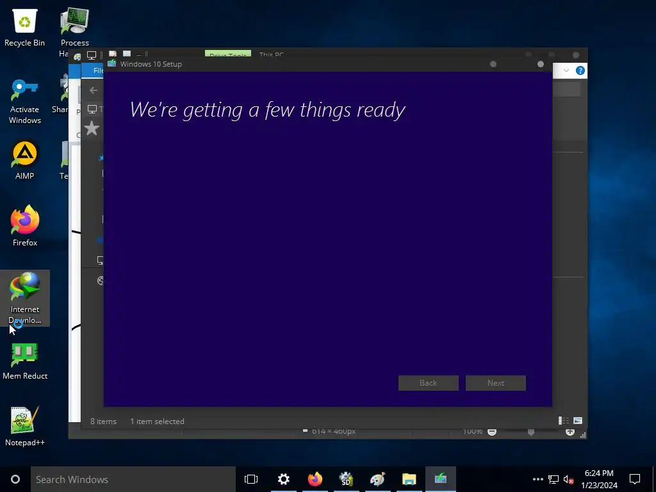The height and width of the screenshot is (492, 656).
Task: Click '8 items' in Explorer status bar
Action: pyautogui.click(x=103, y=422)
